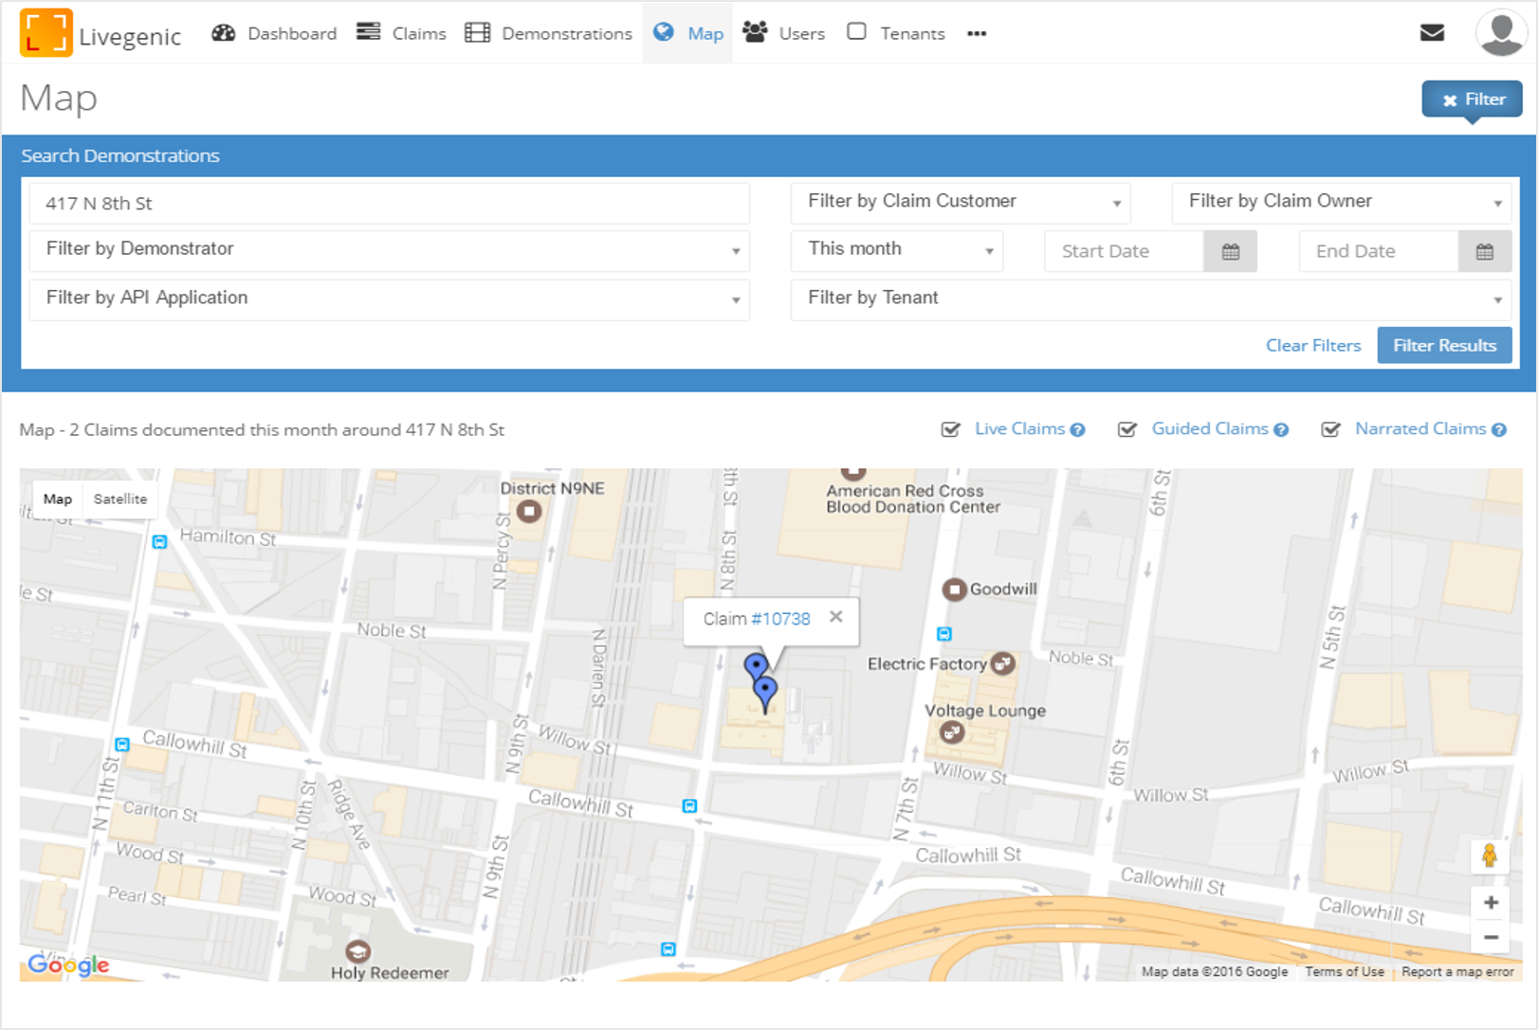The width and height of the screenshot is (1538, 1030).
Task: Expand Filter by Demonstrator dropdown
Action: click(389, 250)
